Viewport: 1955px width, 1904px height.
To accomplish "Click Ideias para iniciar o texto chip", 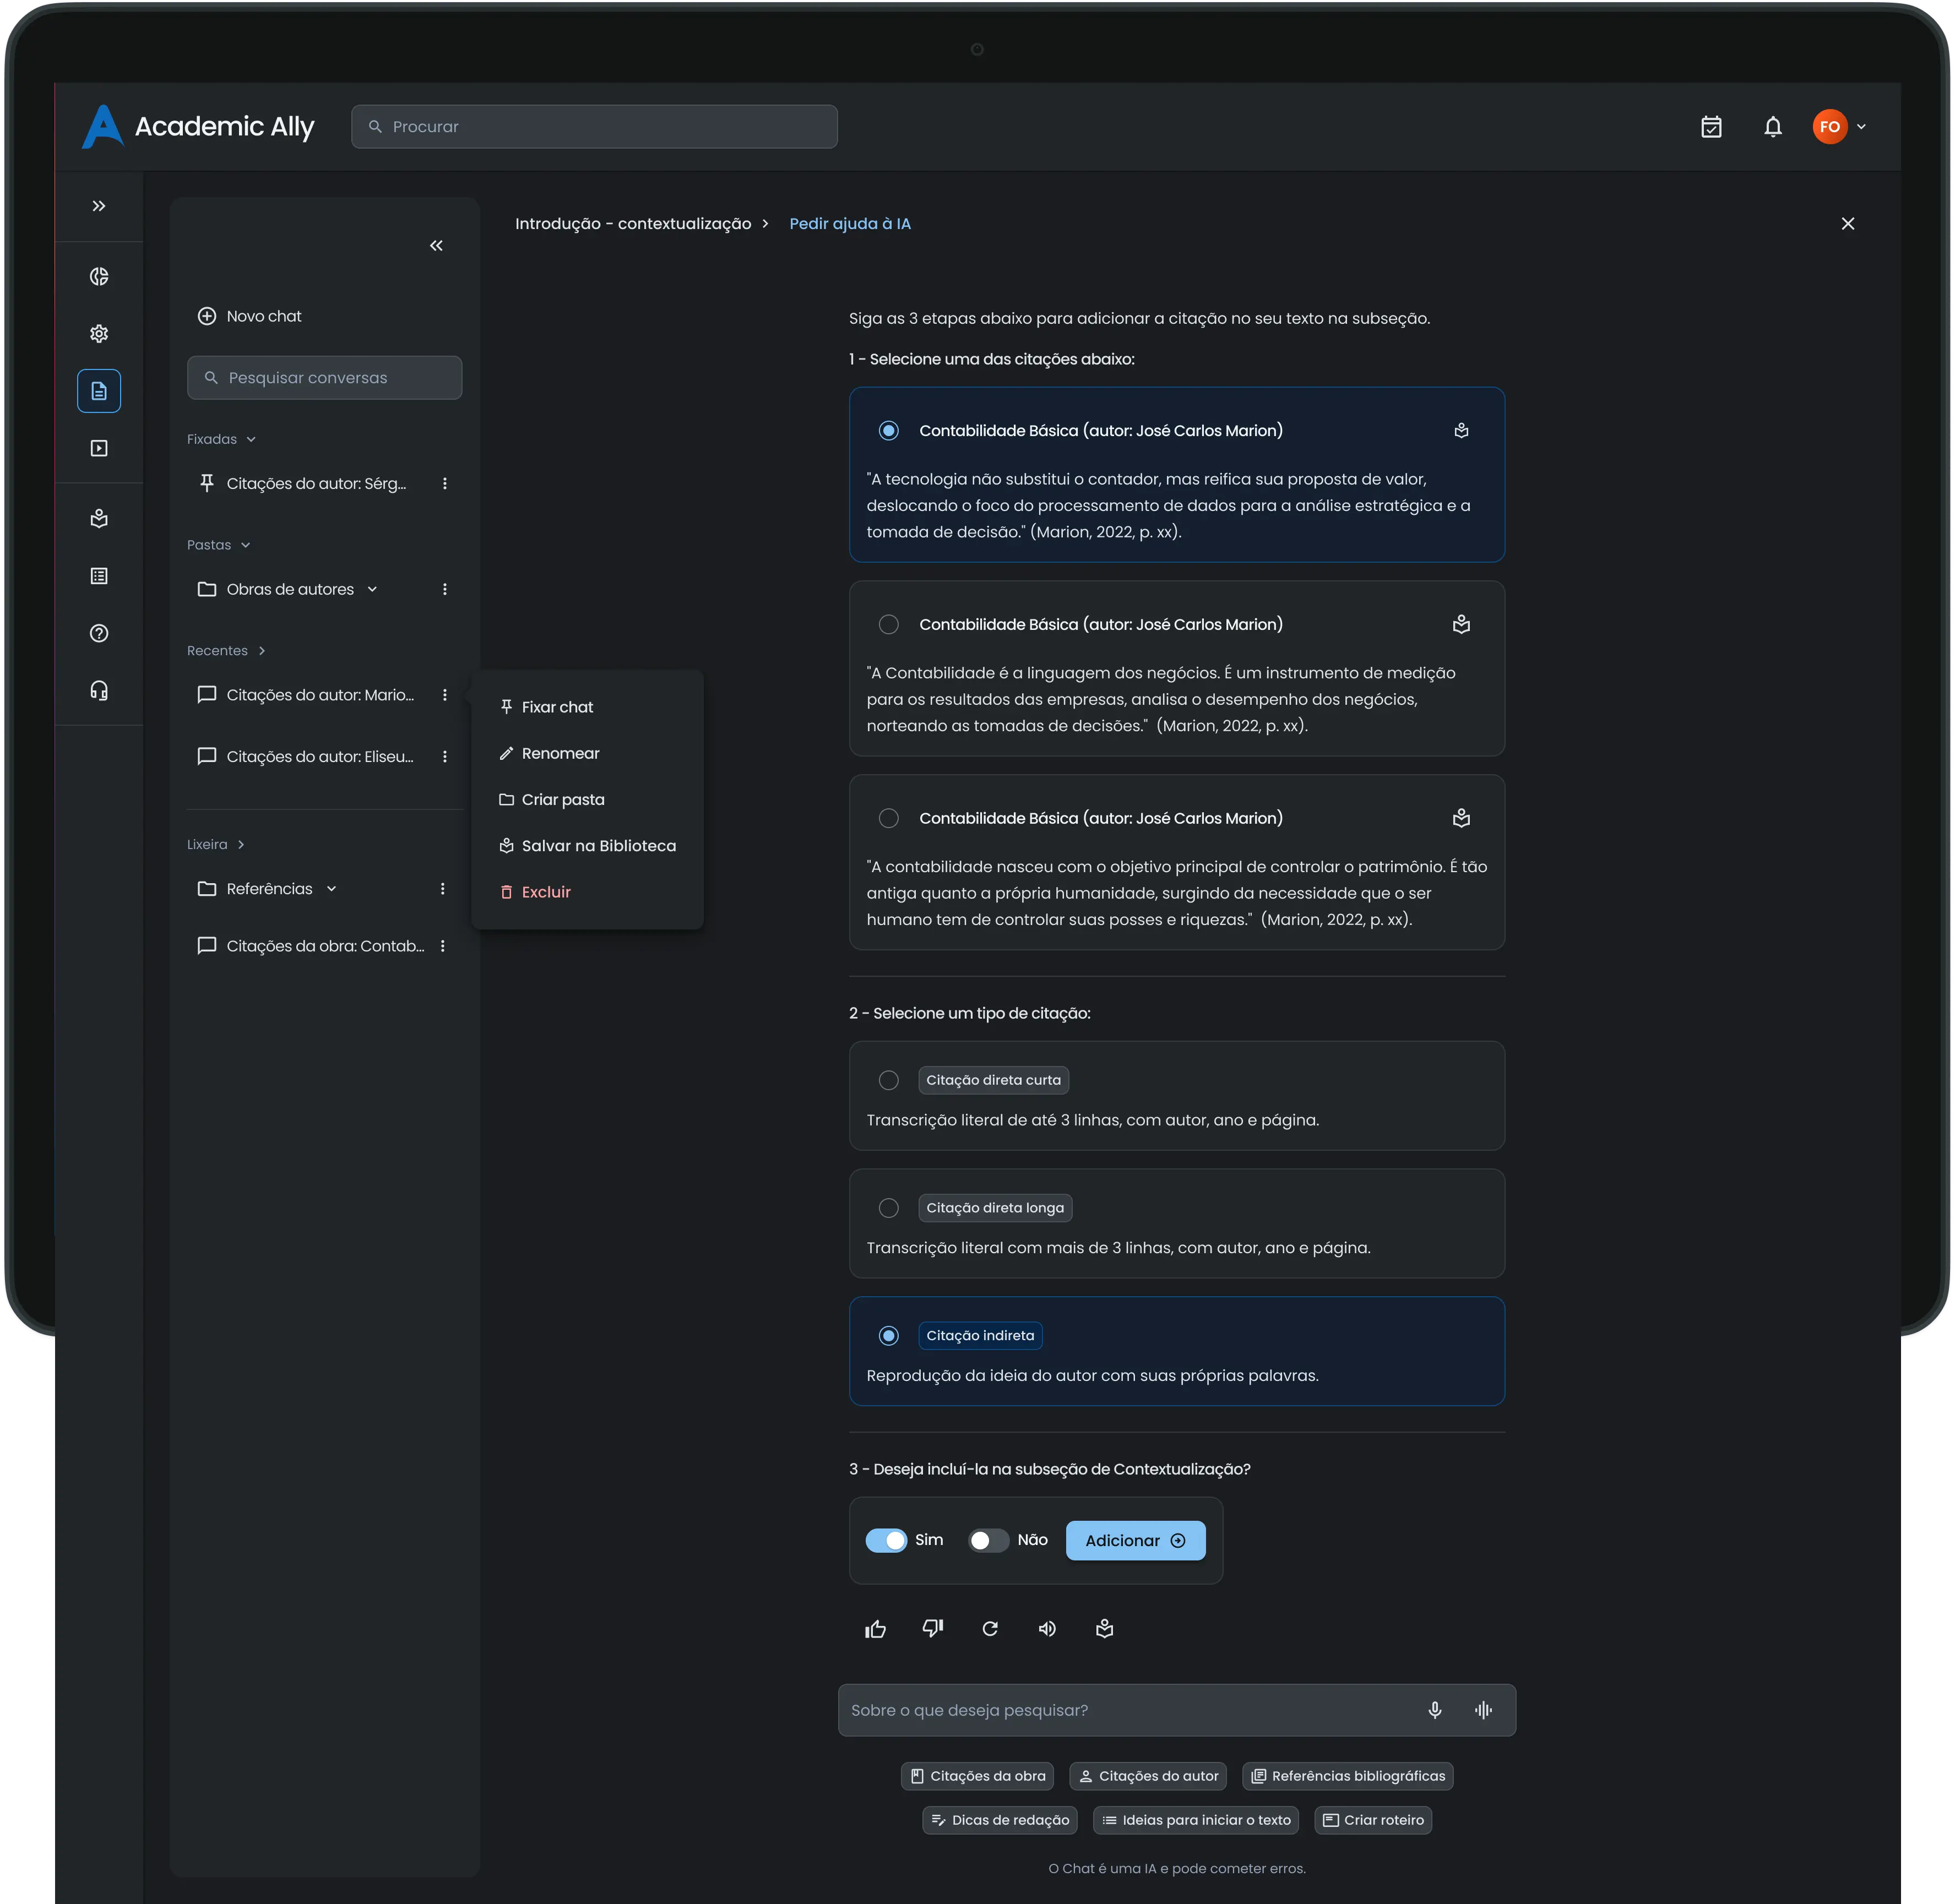I will [x=1195, y=1820].
